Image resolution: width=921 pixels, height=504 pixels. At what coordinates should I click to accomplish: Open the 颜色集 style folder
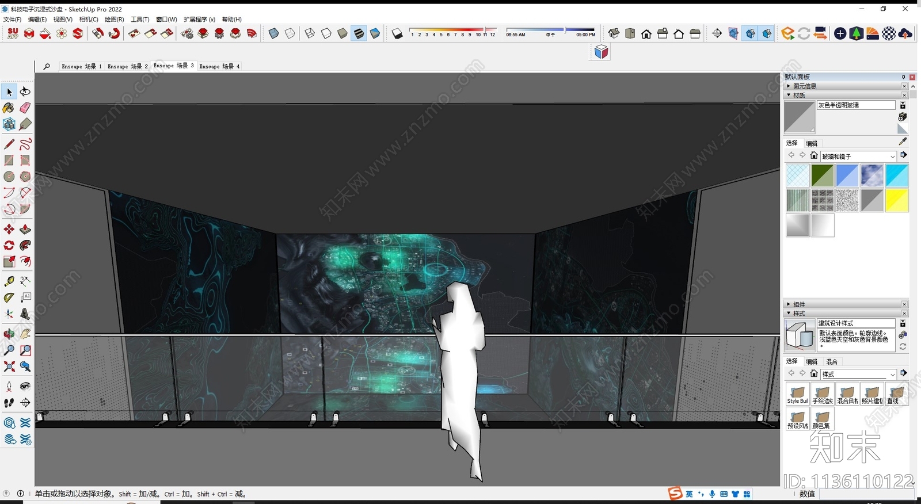coord(823,419)
